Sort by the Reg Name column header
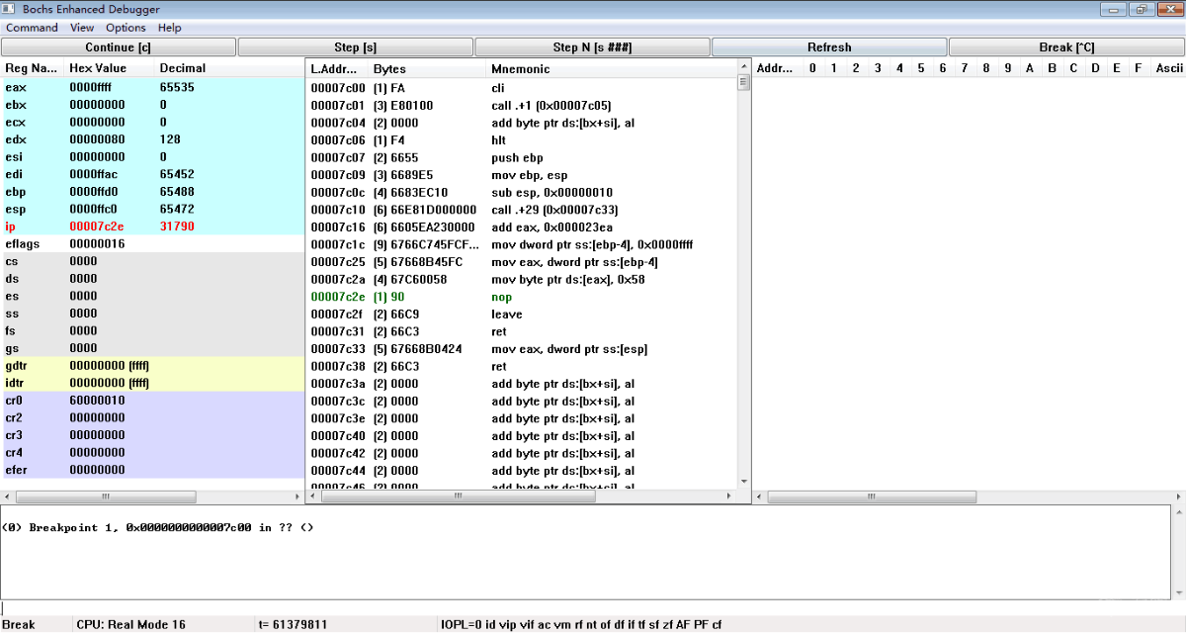This screenshot has width=1186, height=633. [x=32, y=68]
